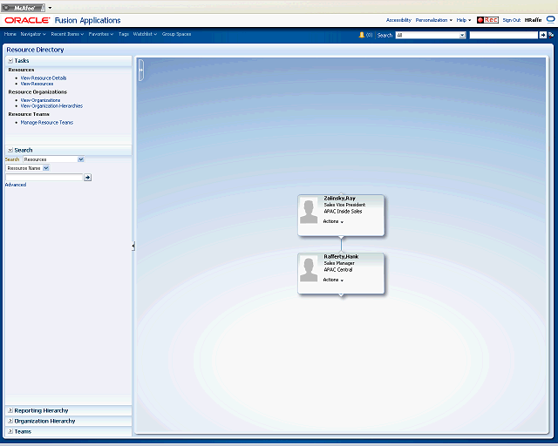This screenshot has width=558, height=446.
Task: Open the chat bubble icon at top right
Action: coord(551,20)
